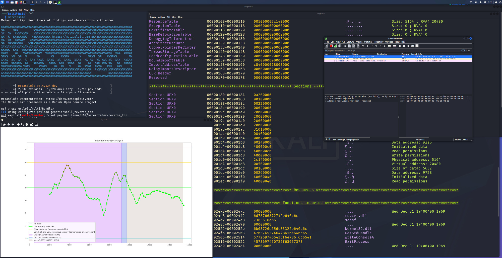
Task: Select packet 3 ICMPv6 Router Solicitation row
Action: click(x=398, y=61)
